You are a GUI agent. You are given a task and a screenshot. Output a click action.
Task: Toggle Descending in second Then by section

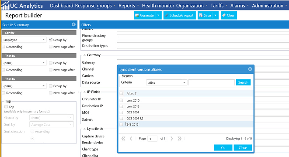3,93
